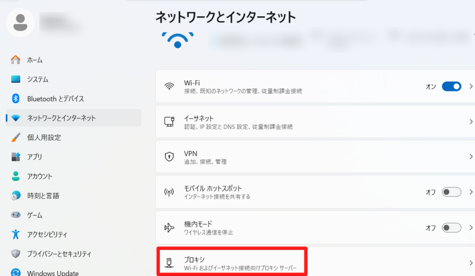Click the proxy server icon
The height and width of the screenshot is (276, 475).
(169, 263)
